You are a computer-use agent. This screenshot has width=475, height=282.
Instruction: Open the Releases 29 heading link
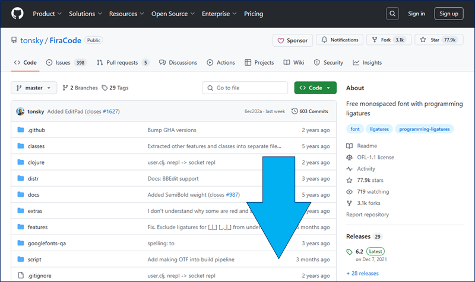364,236
